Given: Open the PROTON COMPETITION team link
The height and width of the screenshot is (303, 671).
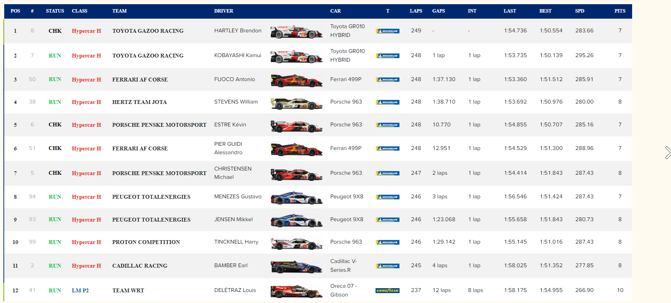Looking at the screenshot, I should (x=146, y=242).
